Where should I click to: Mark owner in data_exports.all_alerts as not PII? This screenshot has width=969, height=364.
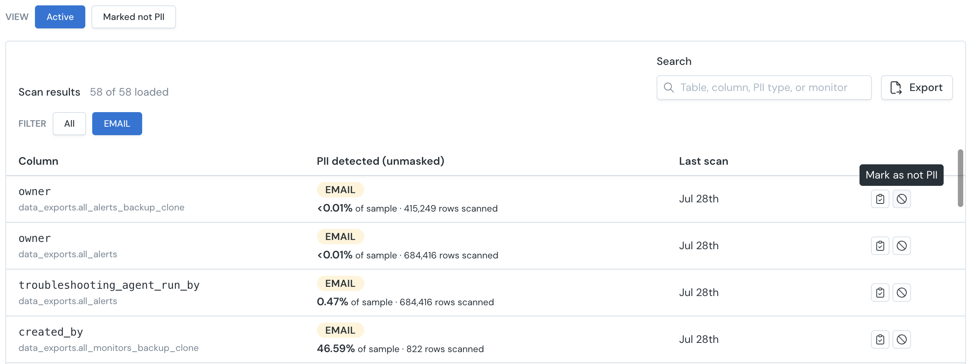click(x=901, y=246)
